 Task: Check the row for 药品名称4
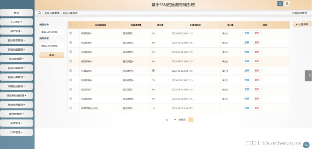[71, 61]
